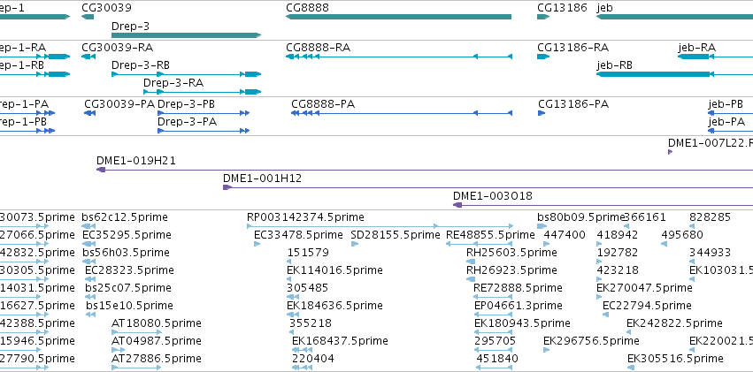Click the CG13186 gene arrow glyph
Viewport: 753px width, 372px height.
543,17
